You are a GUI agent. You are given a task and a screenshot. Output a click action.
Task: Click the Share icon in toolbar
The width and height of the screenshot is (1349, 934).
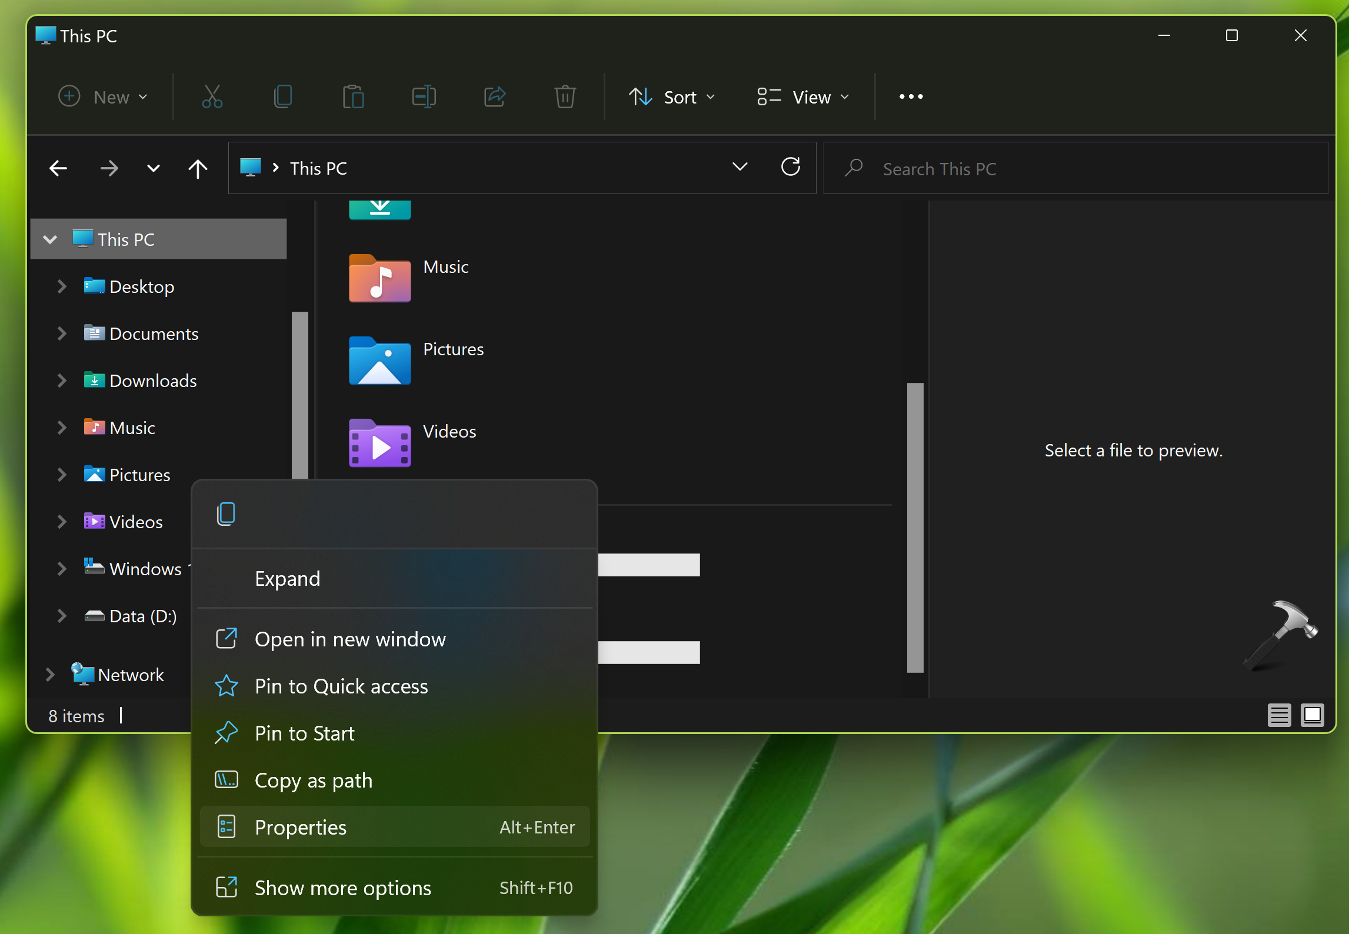(x=494, y=96)
